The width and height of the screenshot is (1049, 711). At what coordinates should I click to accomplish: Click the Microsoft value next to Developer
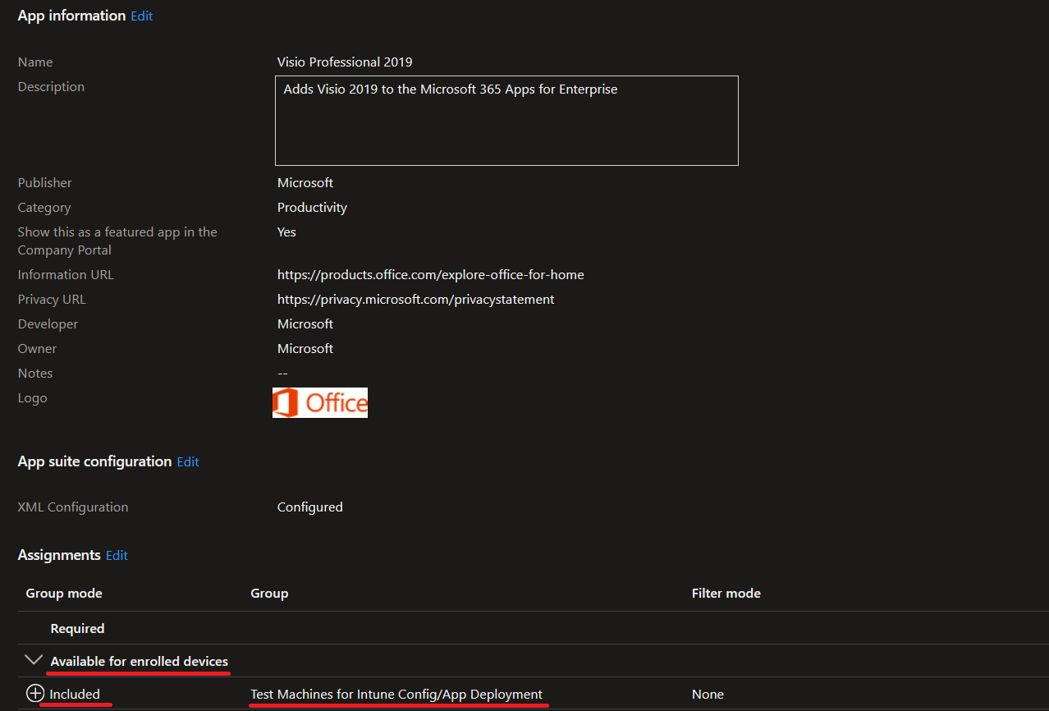click(305, 324)
